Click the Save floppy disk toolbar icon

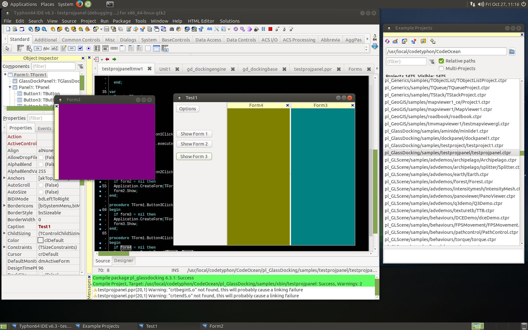pyautogui.click(x=107, y=29)
